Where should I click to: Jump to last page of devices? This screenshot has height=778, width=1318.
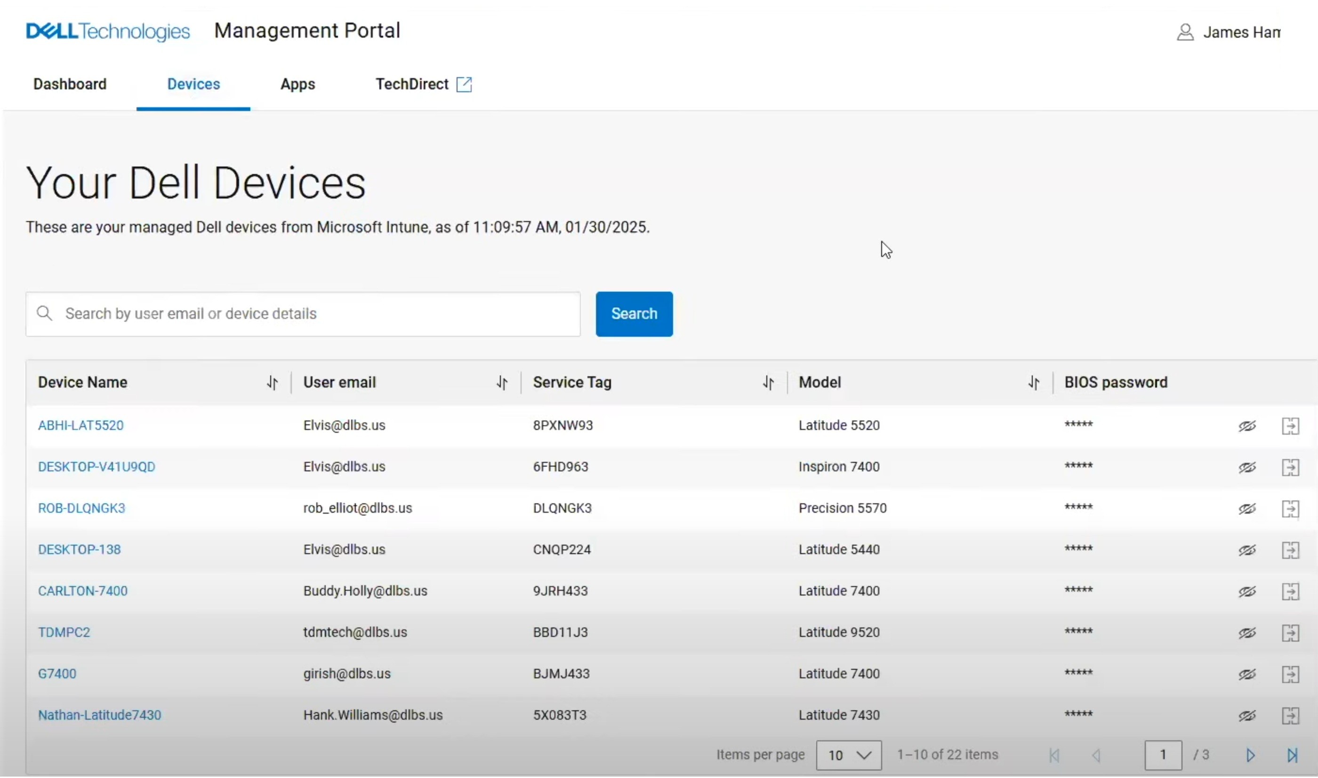coord(1293,755)
